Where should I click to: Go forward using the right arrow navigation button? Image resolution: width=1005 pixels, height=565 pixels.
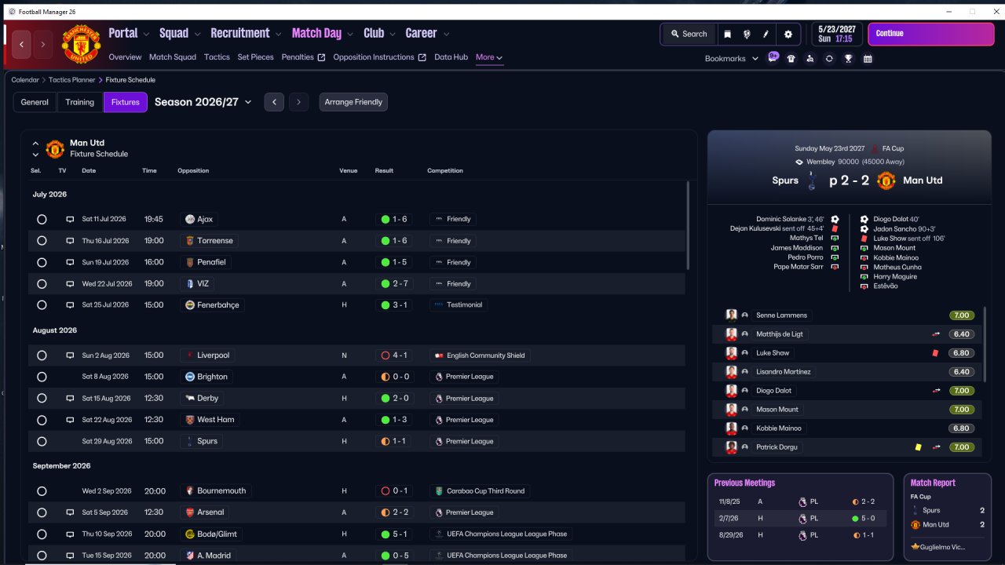[43, 45]
